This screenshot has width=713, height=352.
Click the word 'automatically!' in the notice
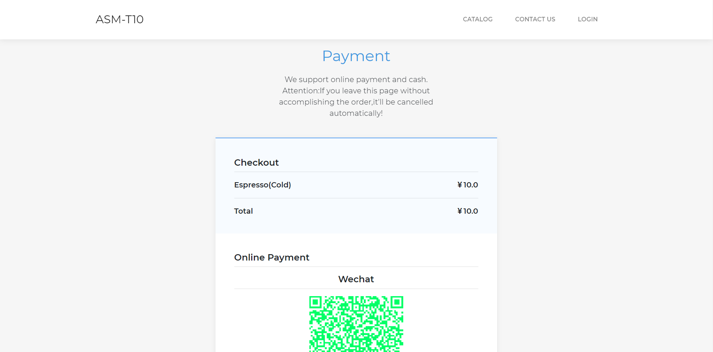click(x=356, y=113)
